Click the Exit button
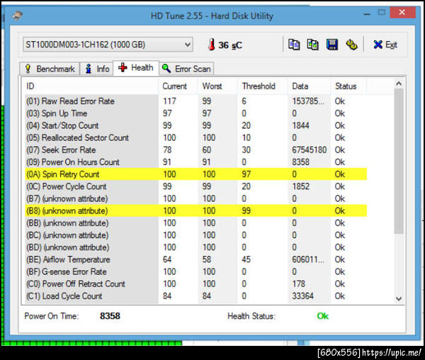 pos(385,45)
